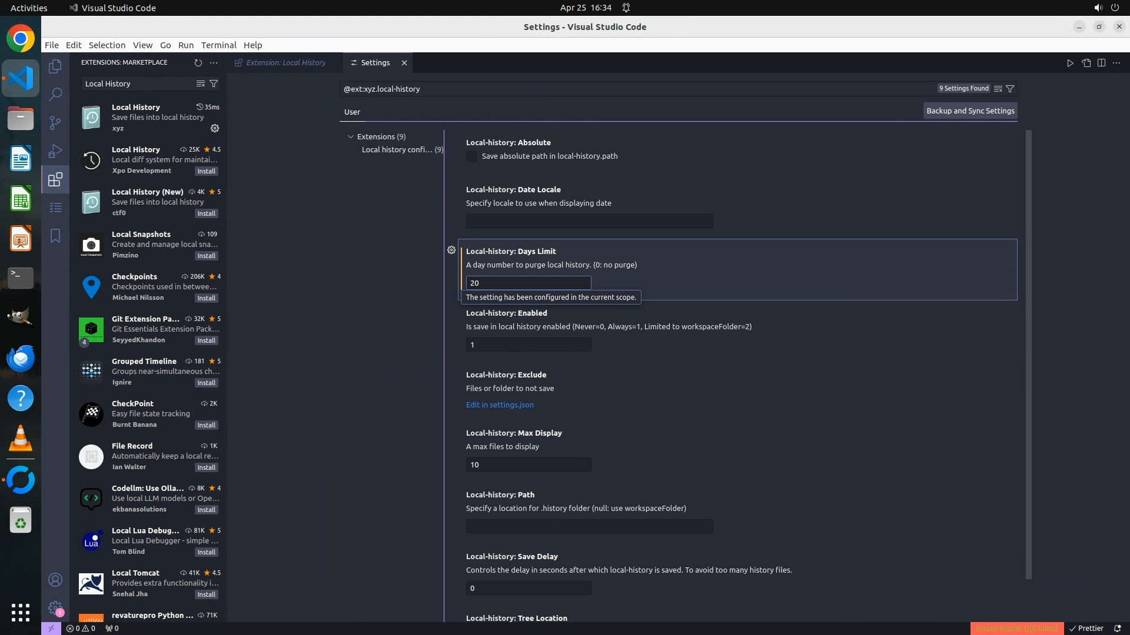Click the extensions filter funnel icon
This screenshot has height=635, width=1130.
[x=214, y=83]
